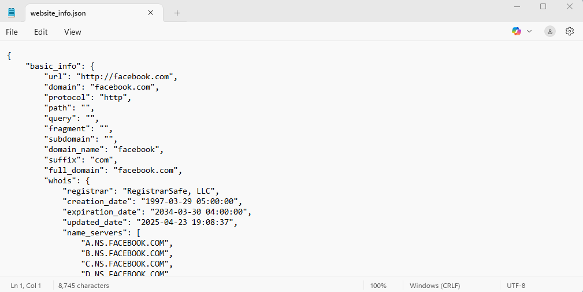
Task: Open Notepad settings gear
Action: tap(570, 31)
